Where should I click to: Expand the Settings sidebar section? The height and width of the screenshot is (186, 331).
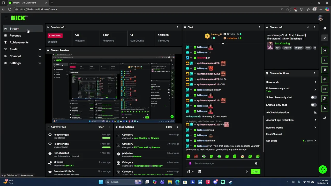pyautogui.click(x=40, y=63)
